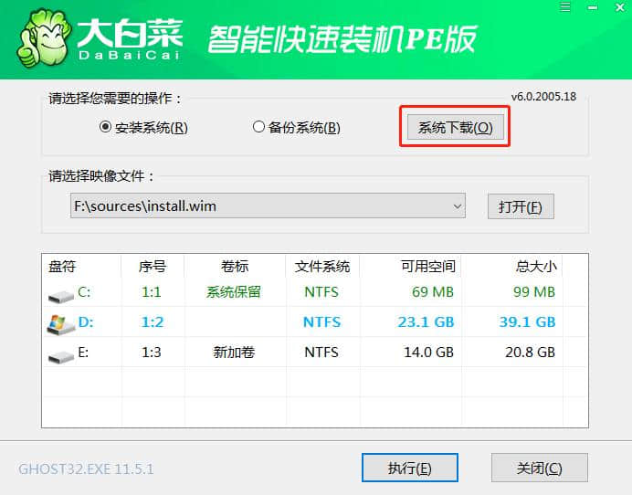This screenshot has width=632, height=495.
Task: Click the 新加卷 volume label cell
Action: (x=234, y=353)
